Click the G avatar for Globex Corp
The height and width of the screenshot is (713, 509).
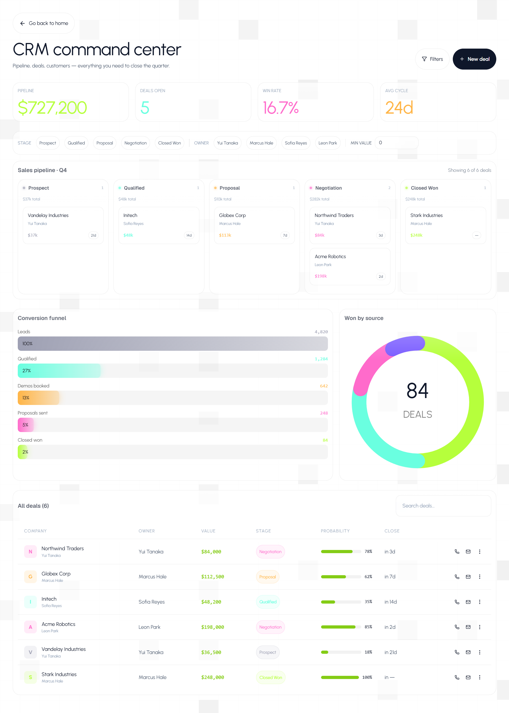point(30,577)
